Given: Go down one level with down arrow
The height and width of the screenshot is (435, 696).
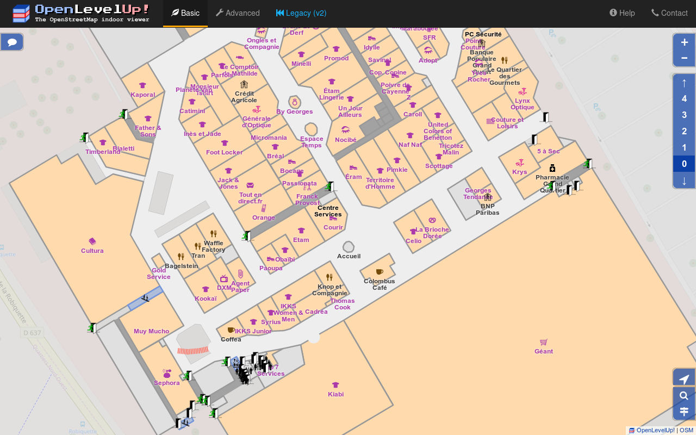Looking at the screenshot, I should tap(684, 181).
